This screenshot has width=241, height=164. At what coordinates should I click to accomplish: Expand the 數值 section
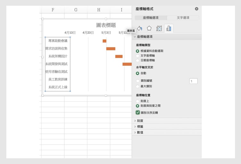[x=167, y=133]
